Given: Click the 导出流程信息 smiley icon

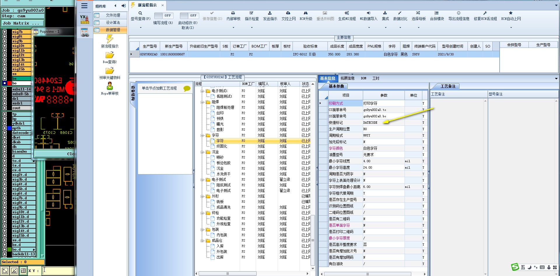Looking at the screenshot, I should click(x=459, y=13).
